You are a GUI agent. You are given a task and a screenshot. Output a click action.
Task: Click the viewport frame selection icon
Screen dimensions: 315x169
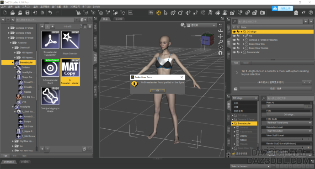(x=220, y=48)
